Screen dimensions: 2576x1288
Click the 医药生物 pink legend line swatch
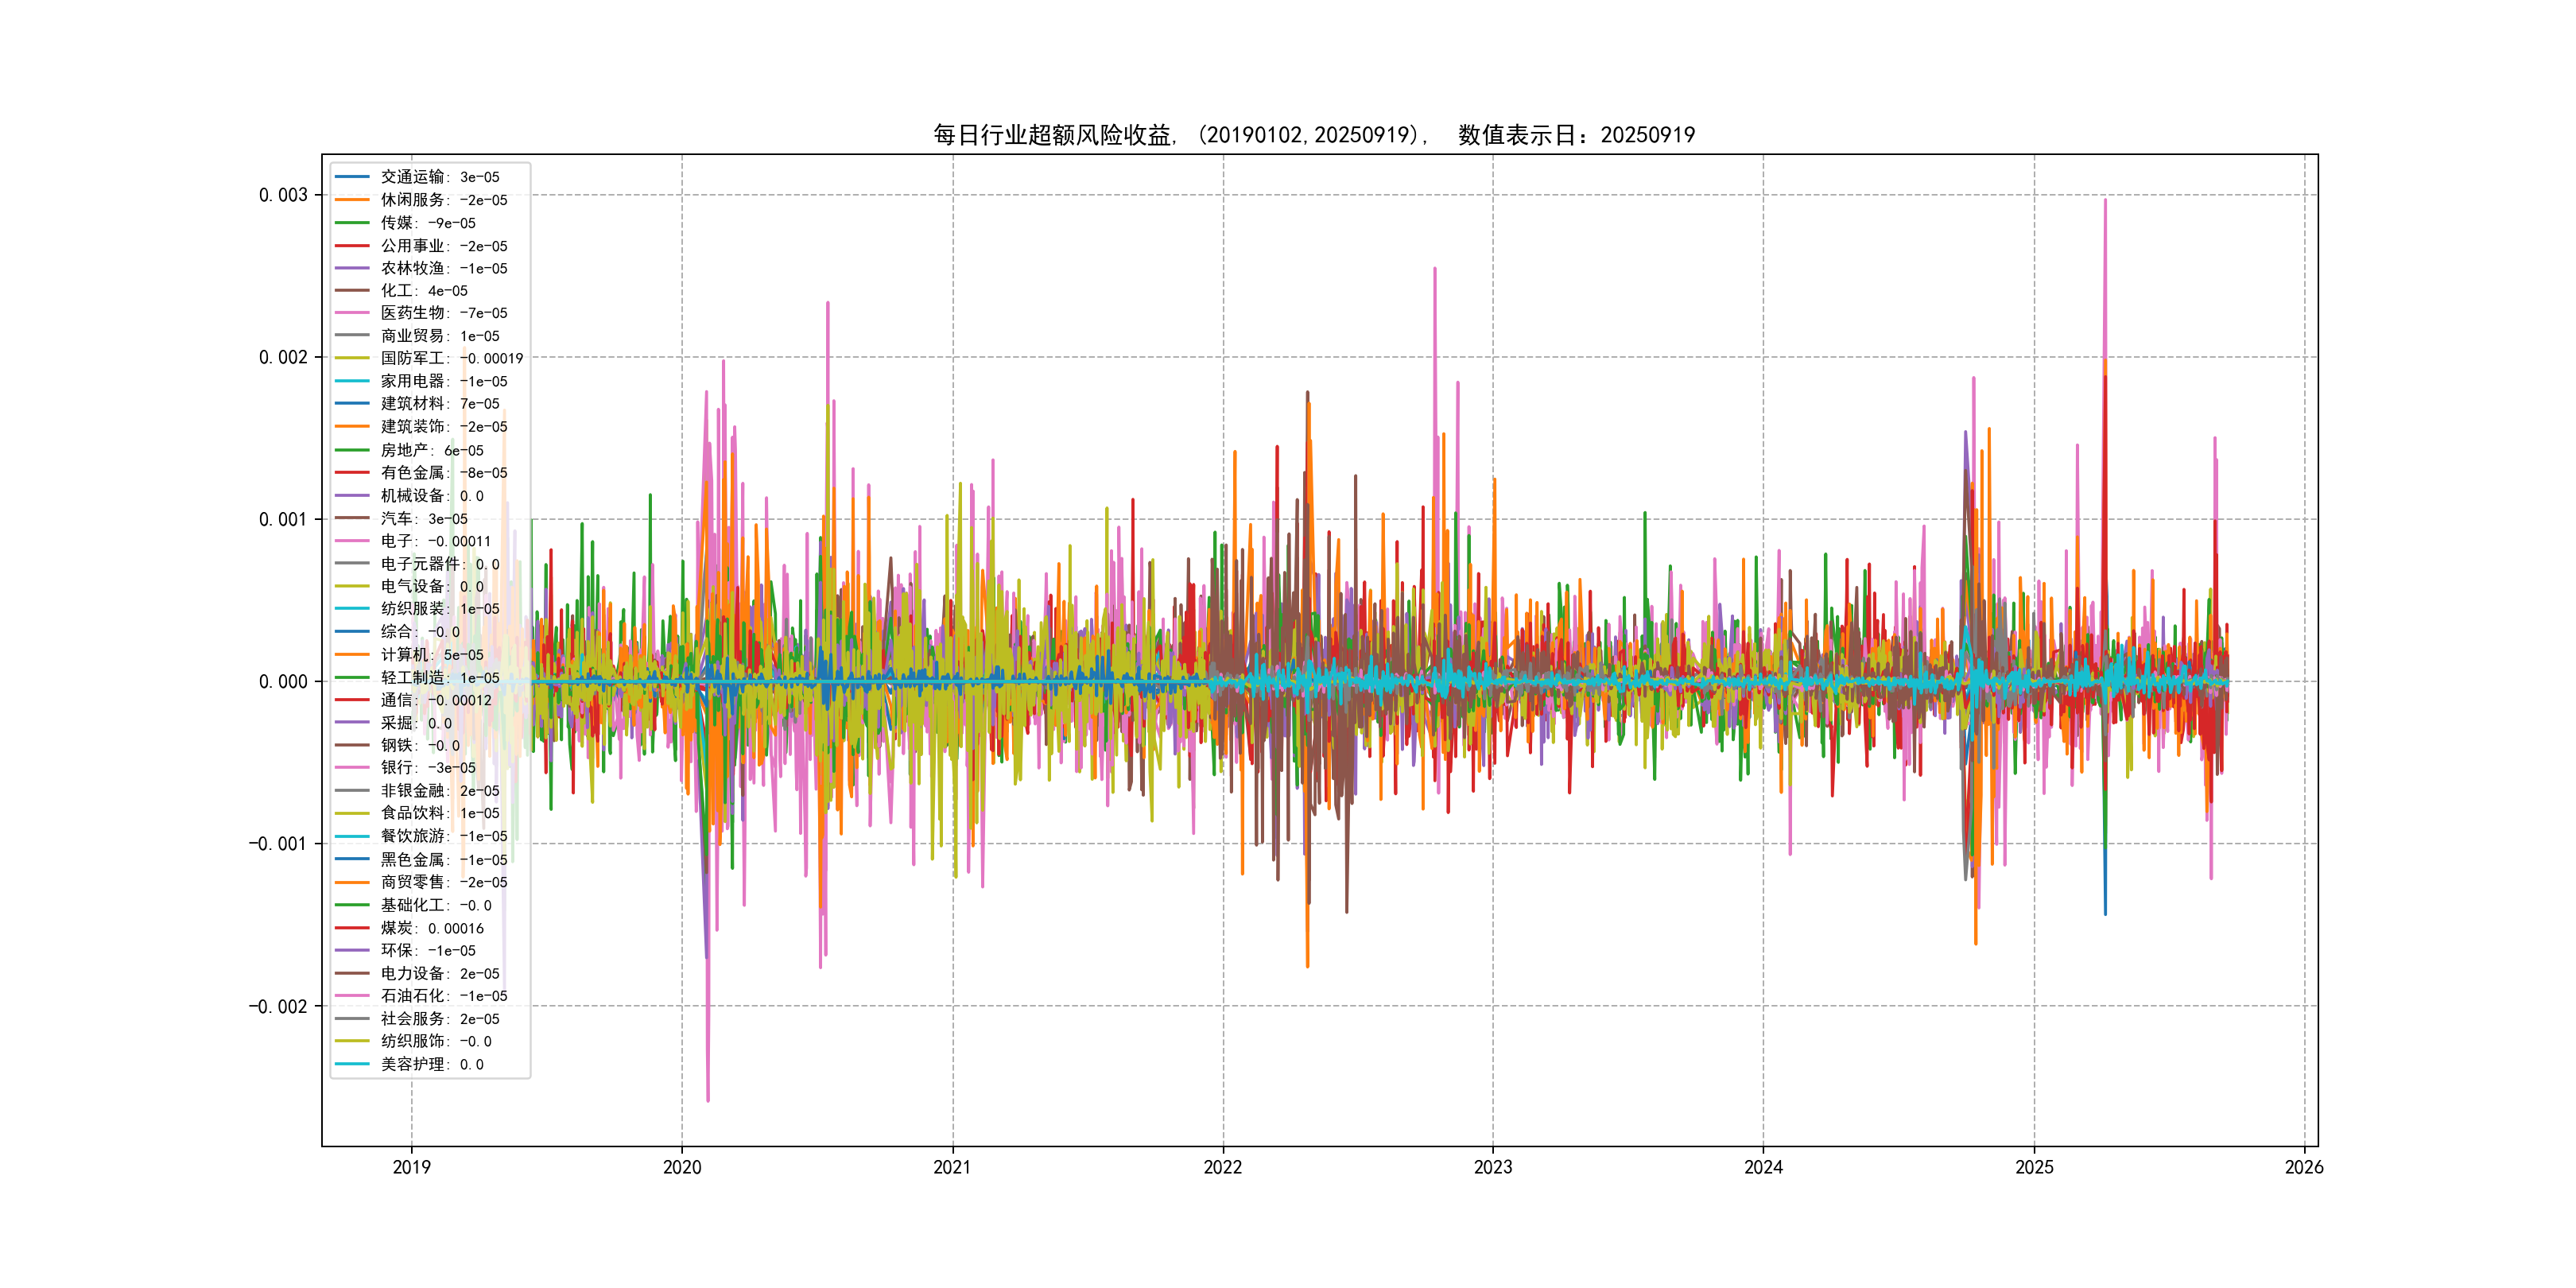352,313
